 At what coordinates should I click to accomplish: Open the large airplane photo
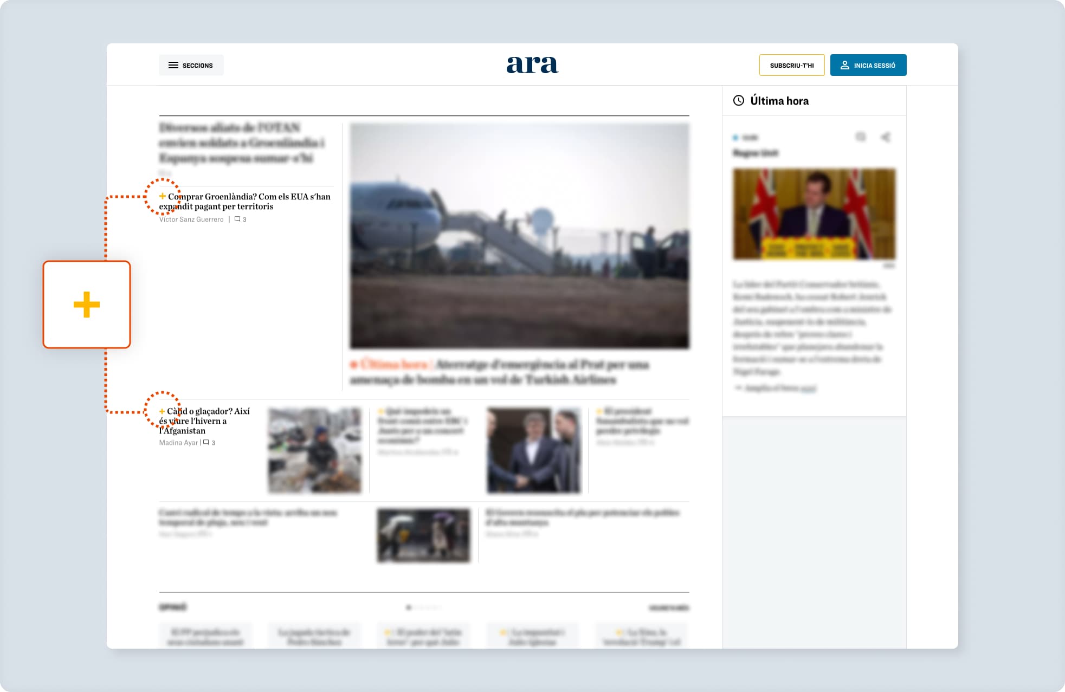click(x=519, y=236)
